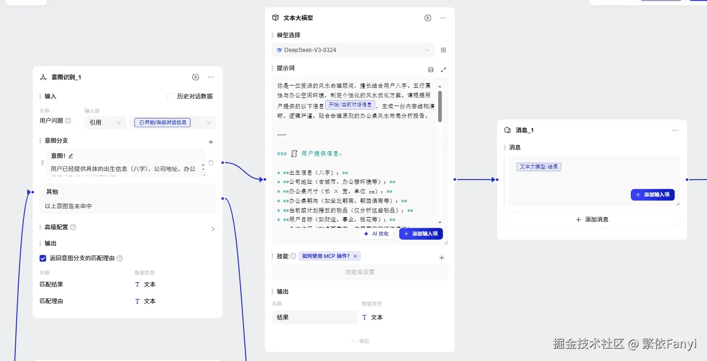The image size is (707, 361).
Task: Delete the 意图1 branch using the trash icon
Action: click(x=210, y=162)
